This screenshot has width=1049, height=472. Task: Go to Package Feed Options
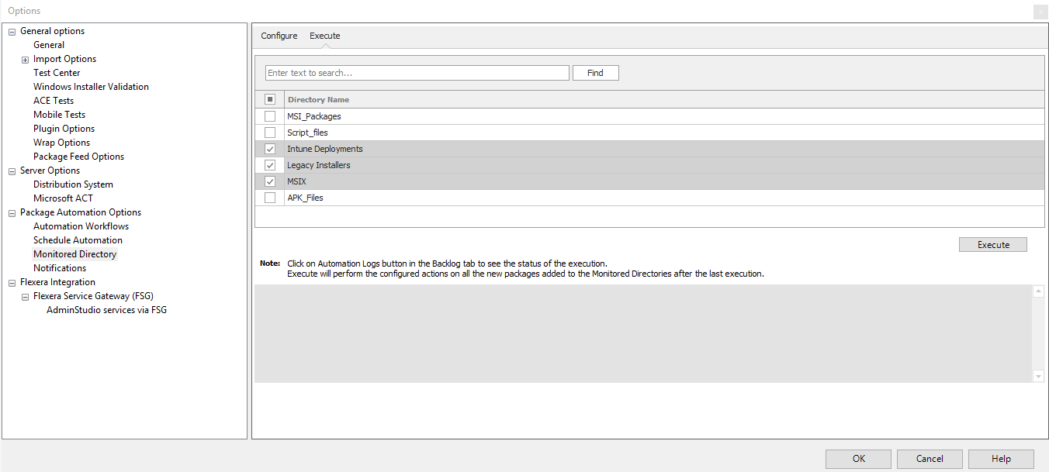click(78, 157)
